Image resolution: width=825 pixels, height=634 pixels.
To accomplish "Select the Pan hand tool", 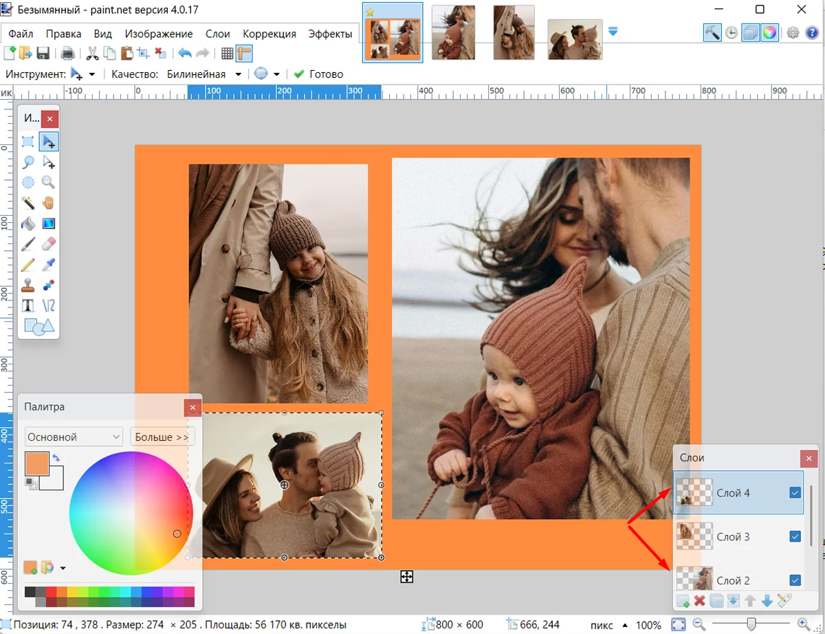I will pyautogui.click(x=48, y=203).
